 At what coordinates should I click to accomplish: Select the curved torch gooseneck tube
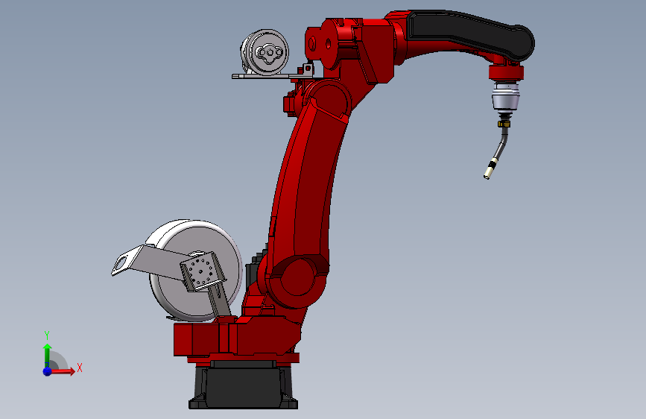pyautogui.click(x=501, y=143)
